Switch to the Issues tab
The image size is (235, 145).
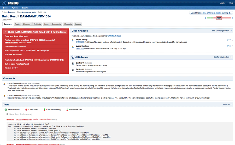pos(78,24)
